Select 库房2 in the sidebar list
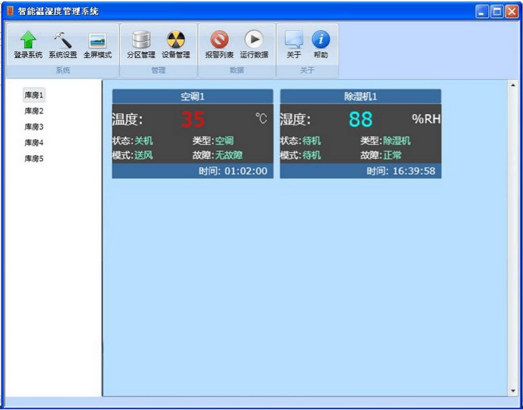 (x=34, y=111)
